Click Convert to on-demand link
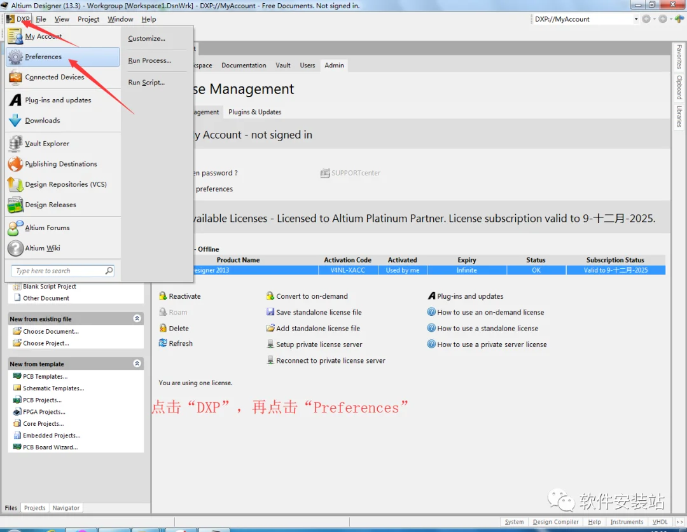687x532 pixels. pos(312,296)
